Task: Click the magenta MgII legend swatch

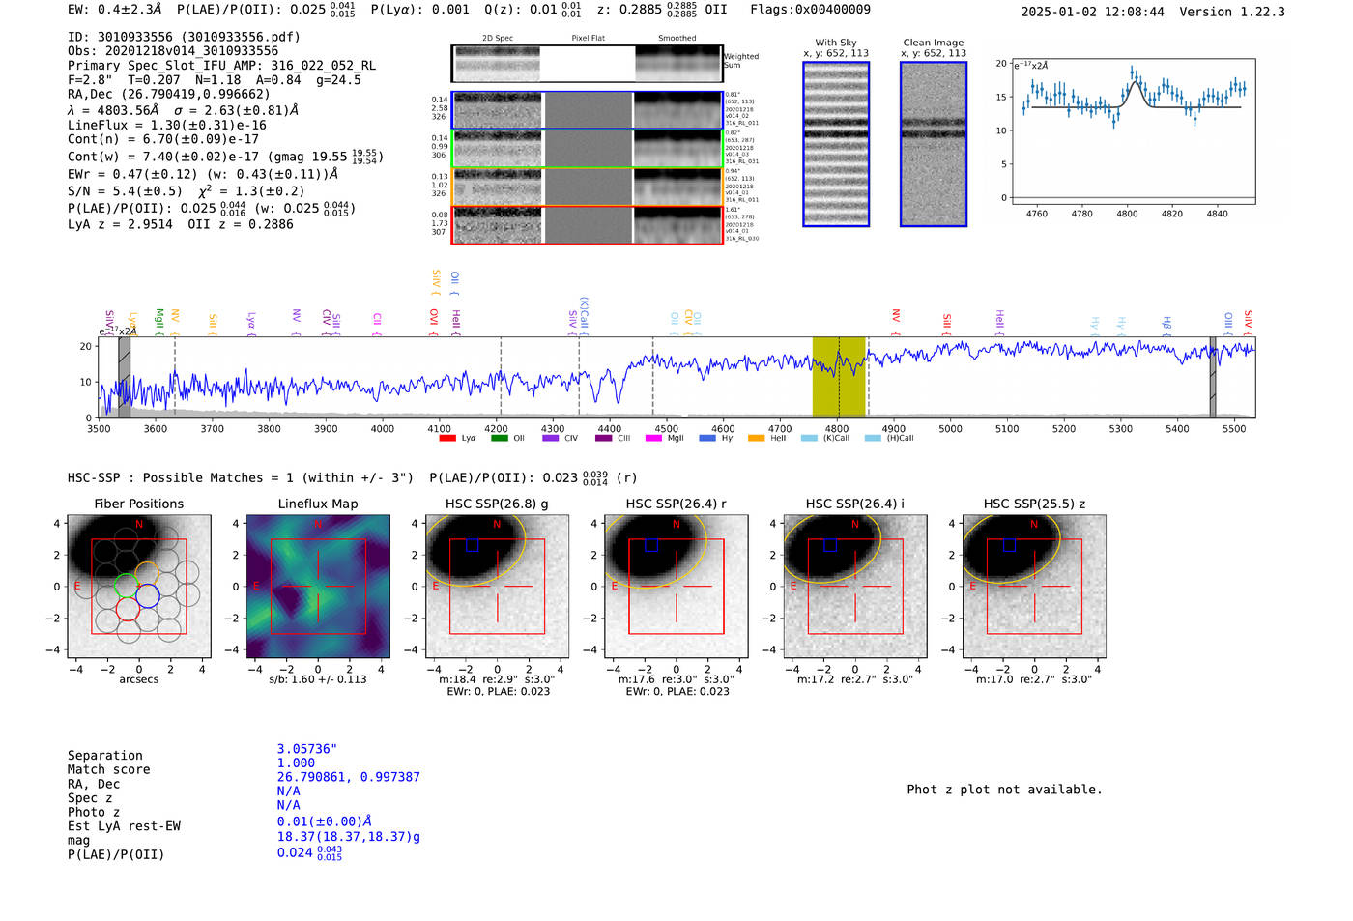Action: coord(653,438)
